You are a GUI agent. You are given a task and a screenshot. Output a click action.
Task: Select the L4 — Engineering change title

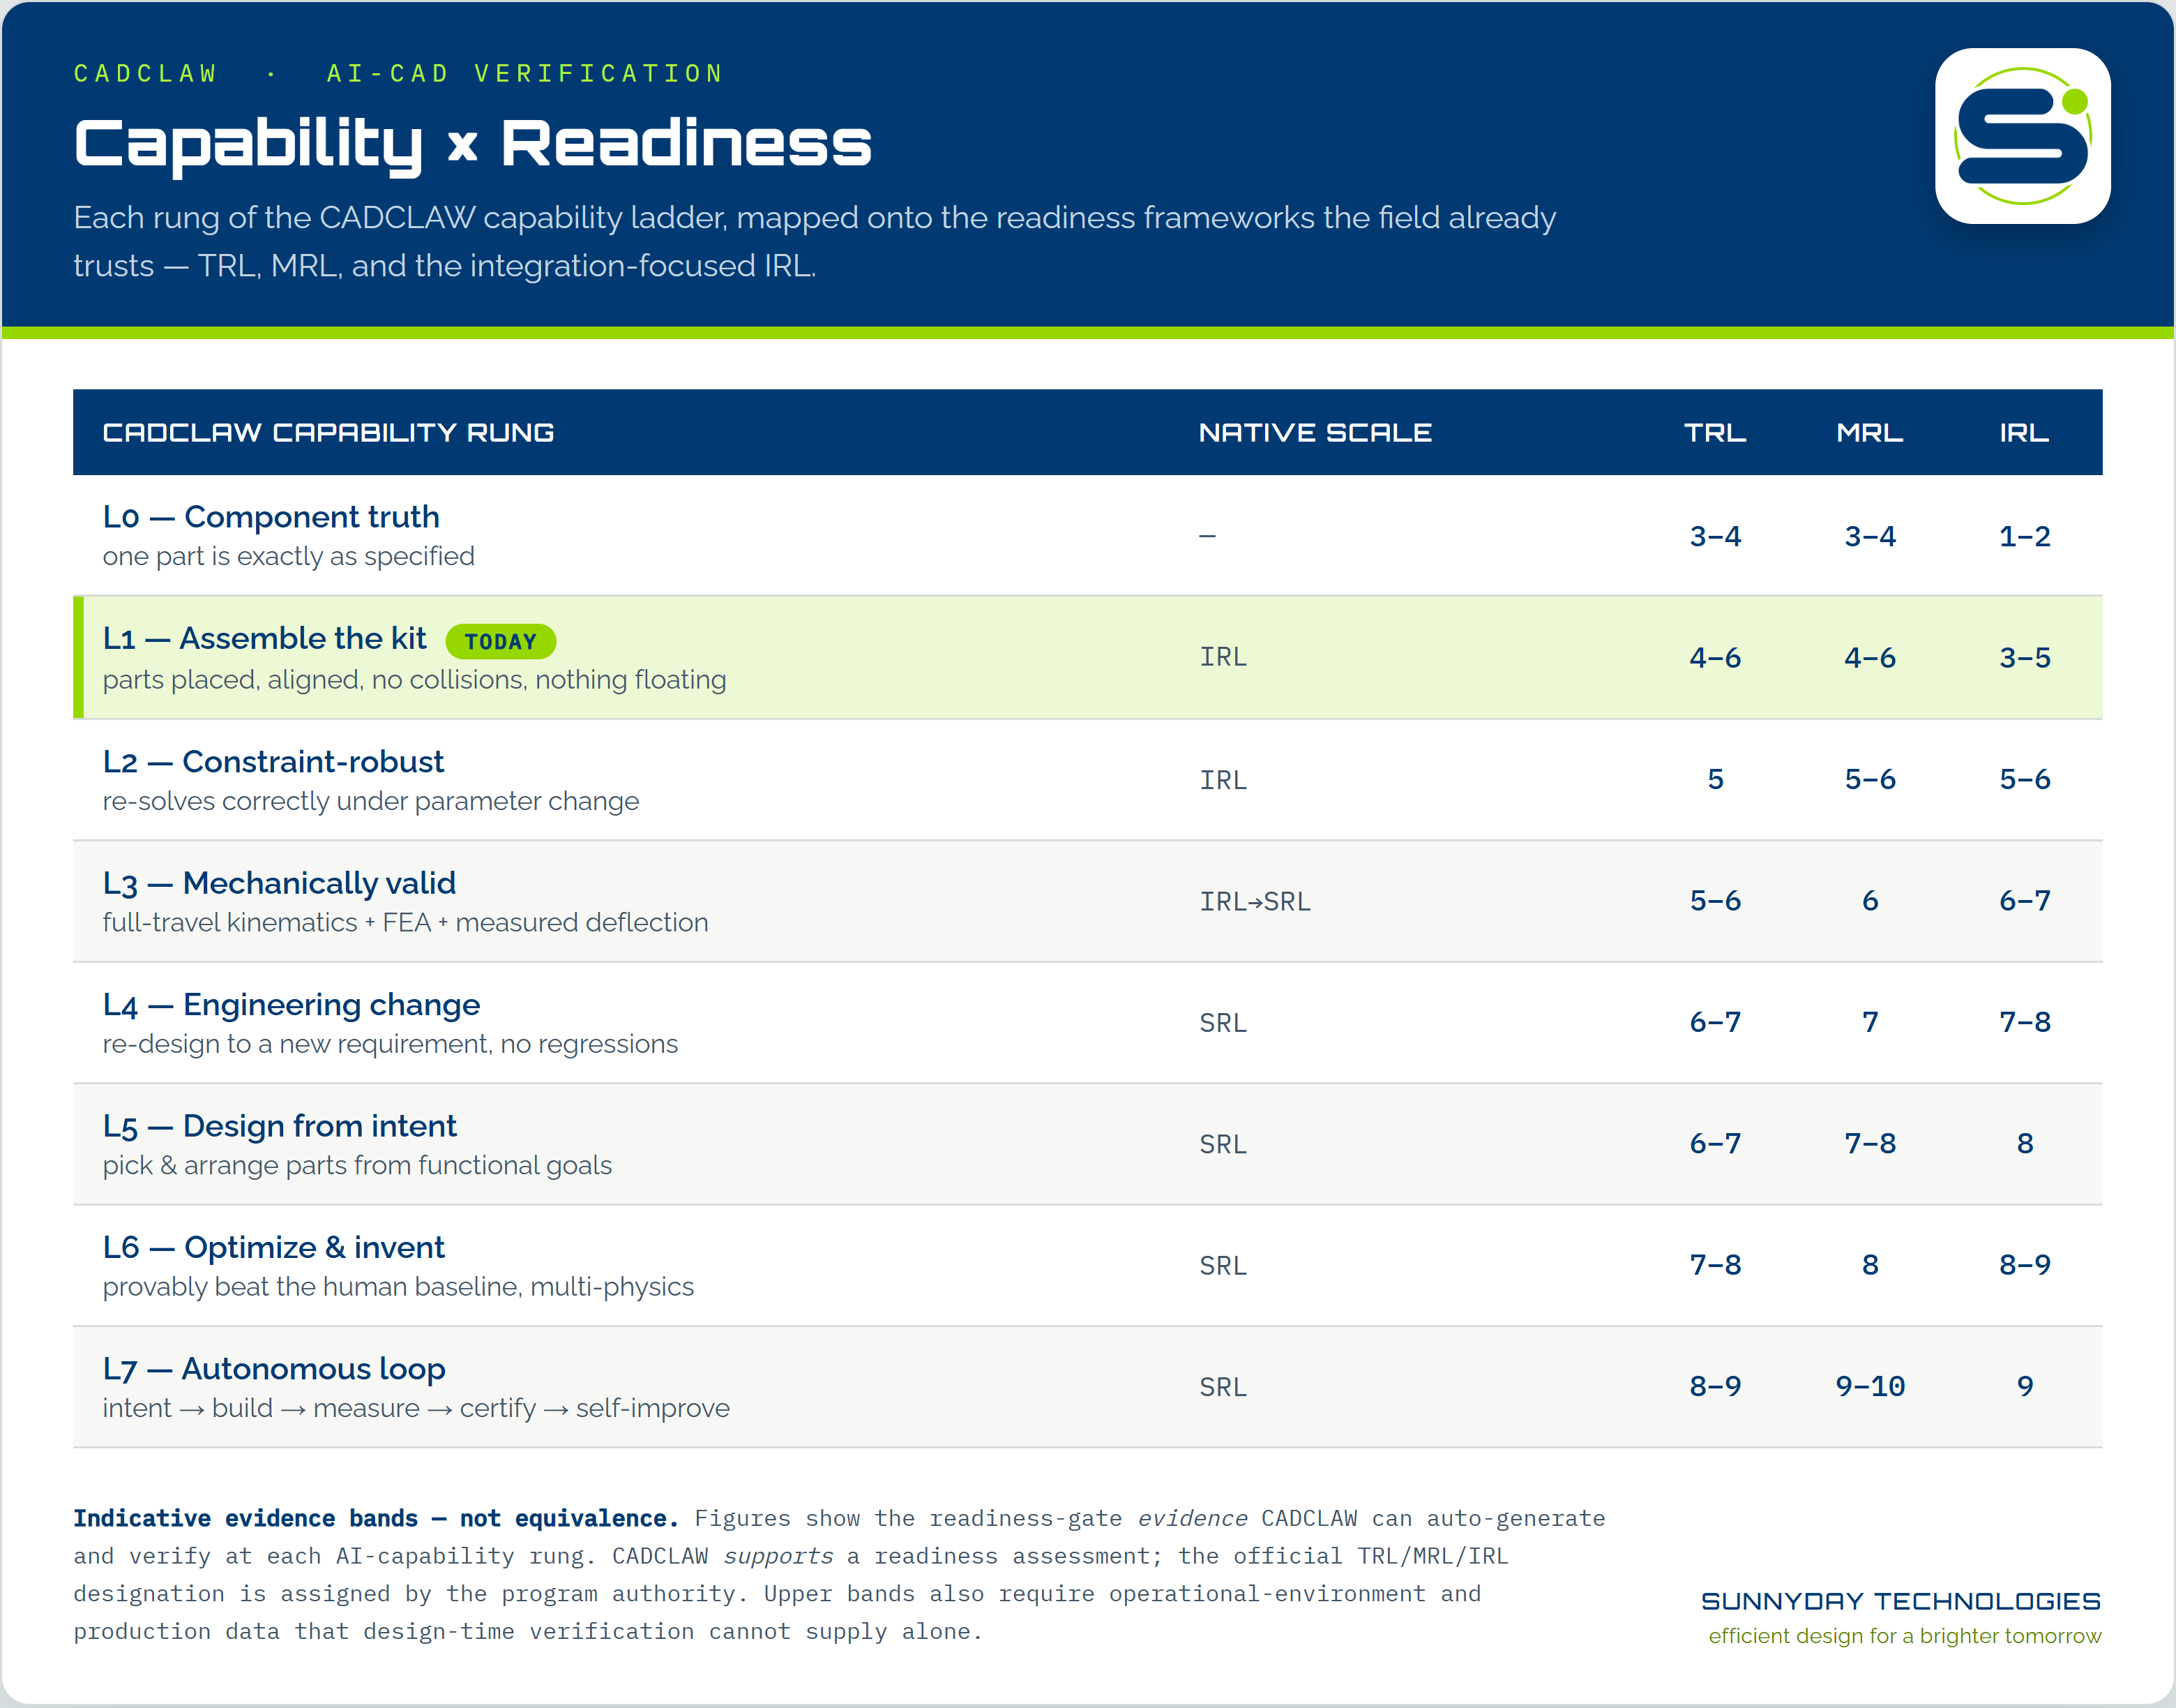291,1005
